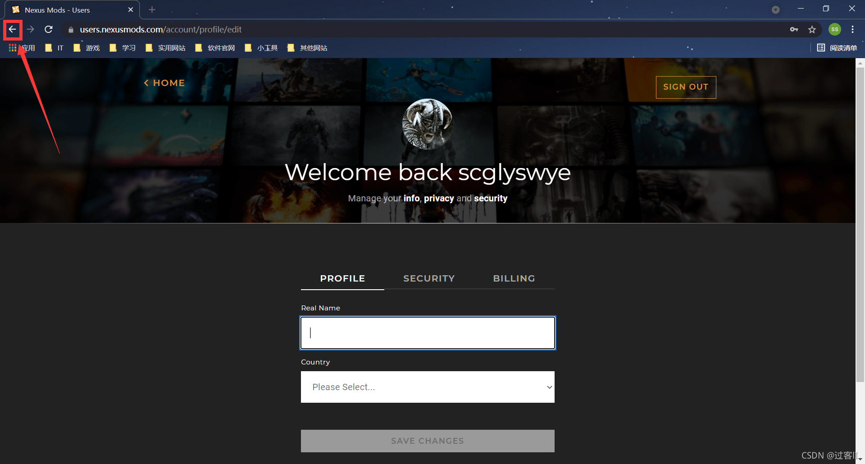Click the SIGN OUT button

pyautogui.click(x=686, y=87)
